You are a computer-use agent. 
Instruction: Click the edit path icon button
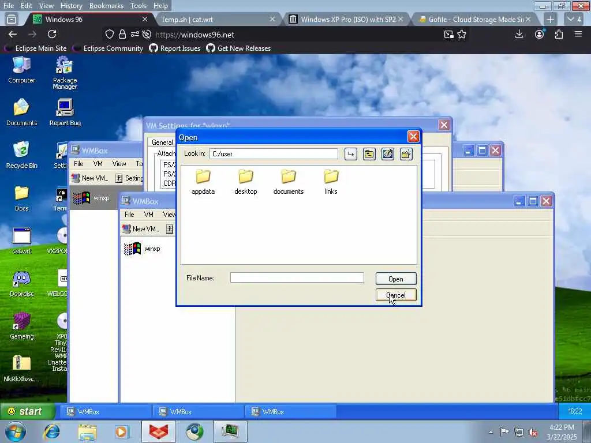click(x=387, y=153)
